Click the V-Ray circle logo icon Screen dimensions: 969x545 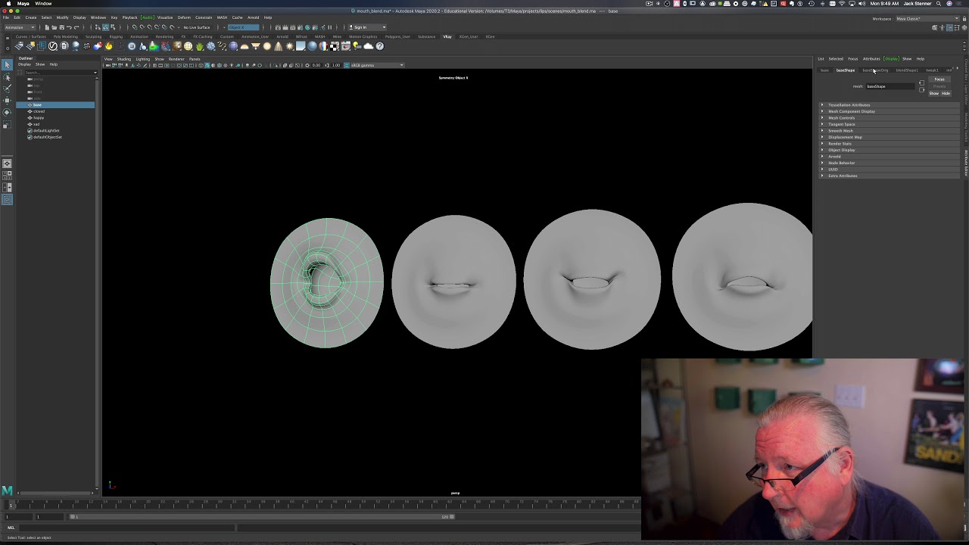pos(53,46)
